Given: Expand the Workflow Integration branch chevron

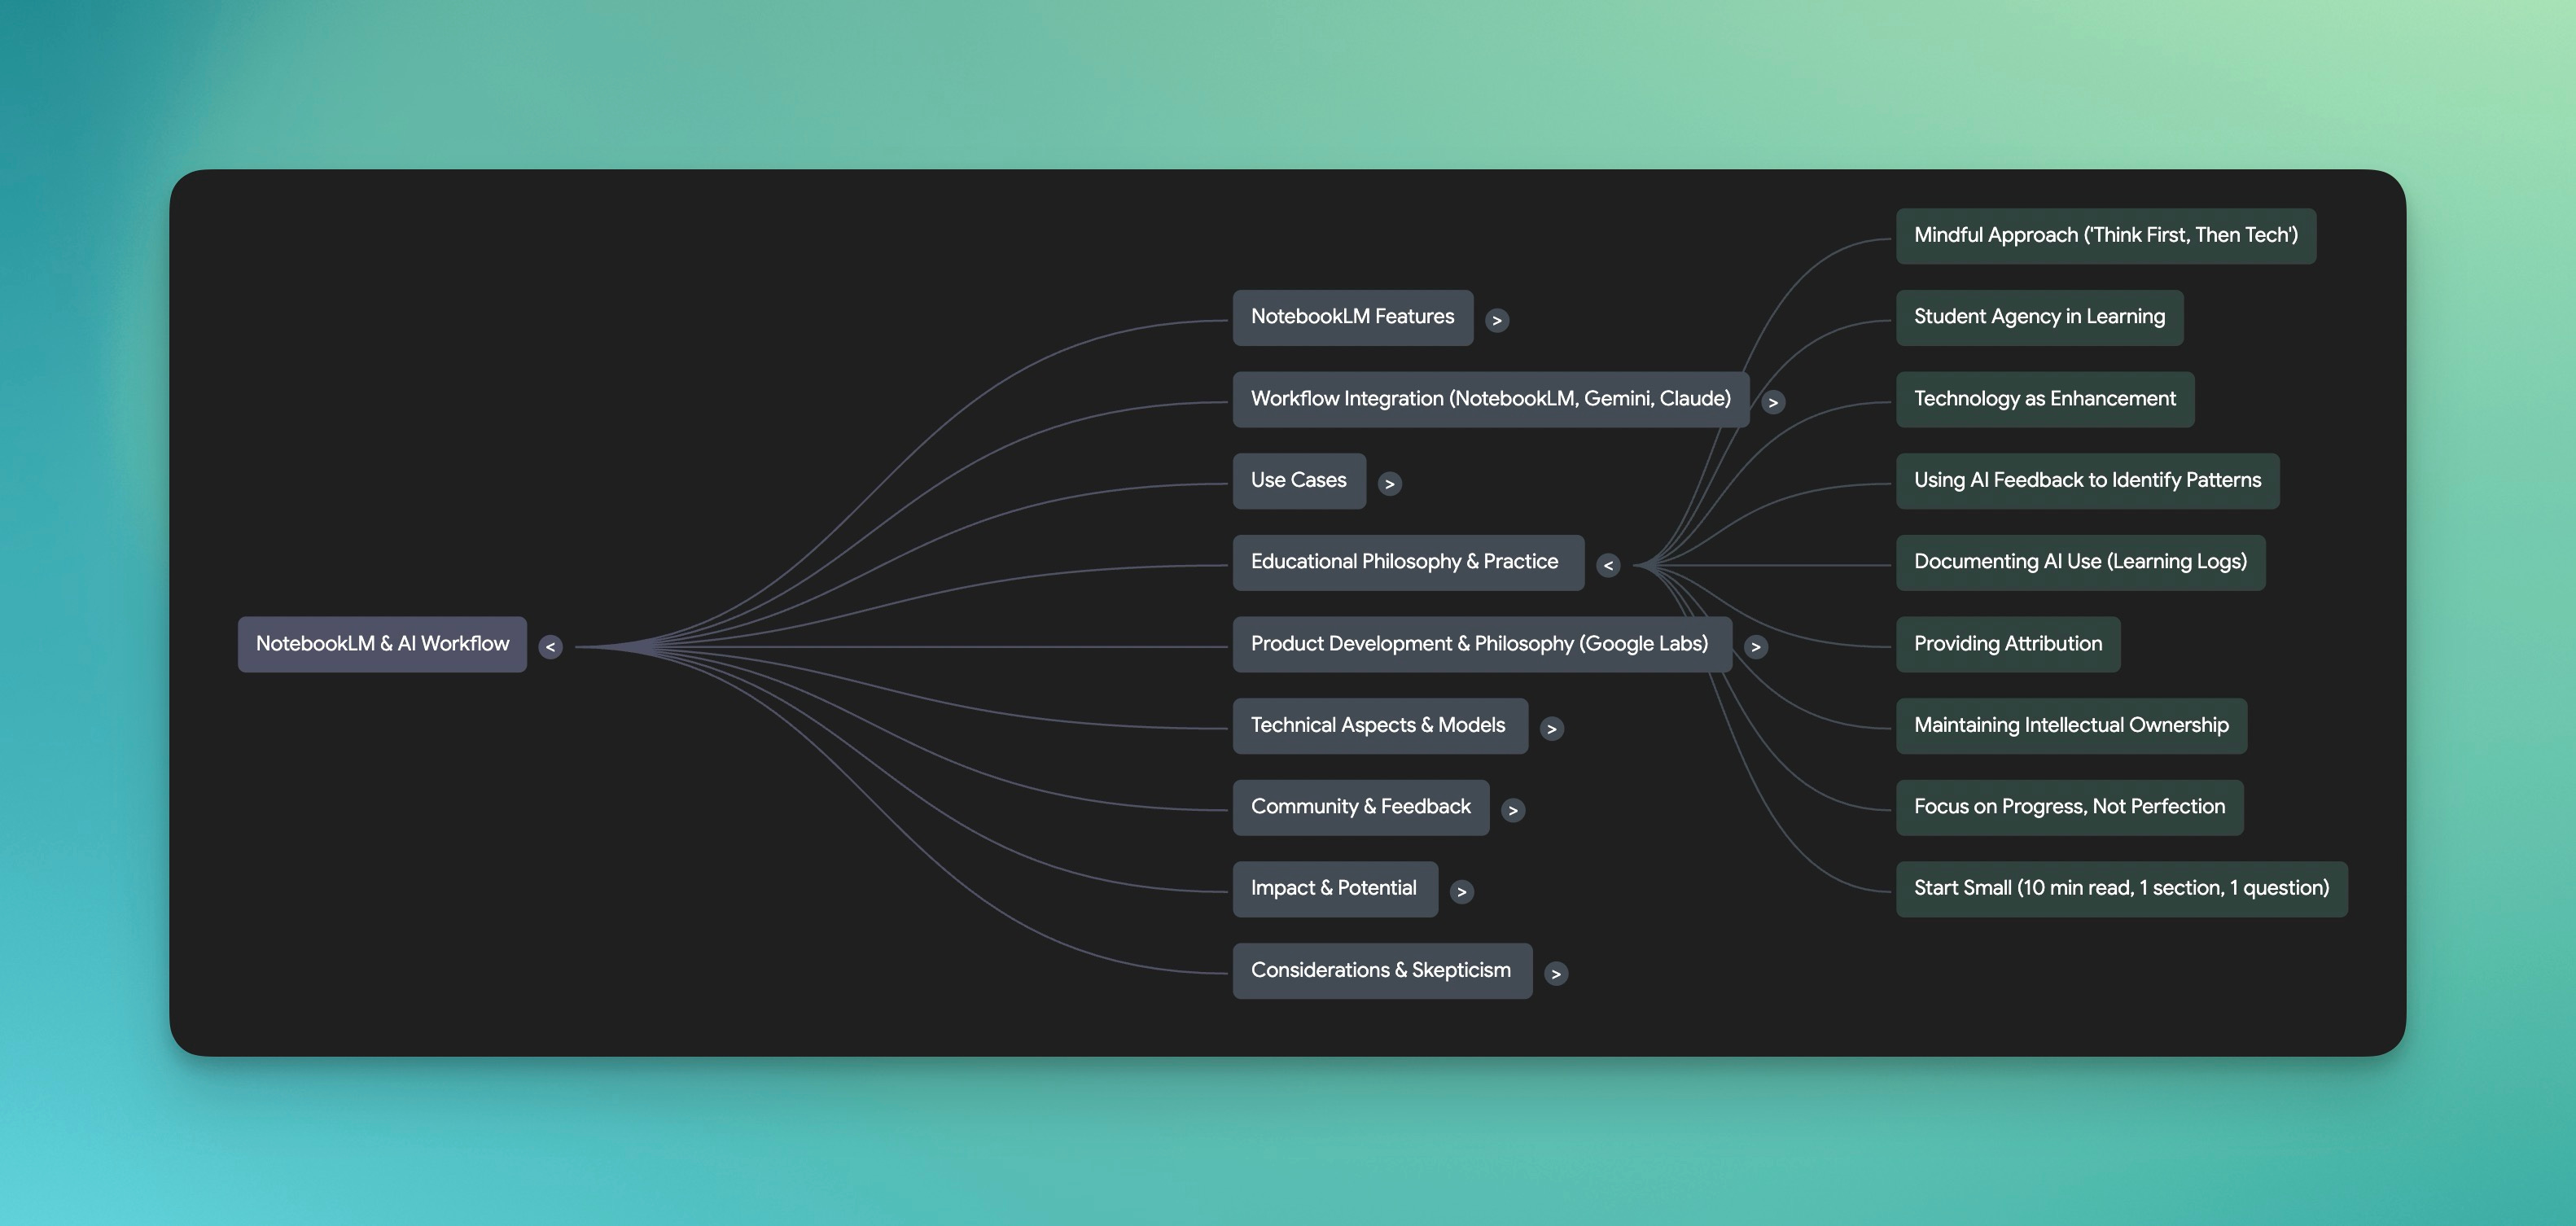Looking at the screenshot, I should (1773, 402).
